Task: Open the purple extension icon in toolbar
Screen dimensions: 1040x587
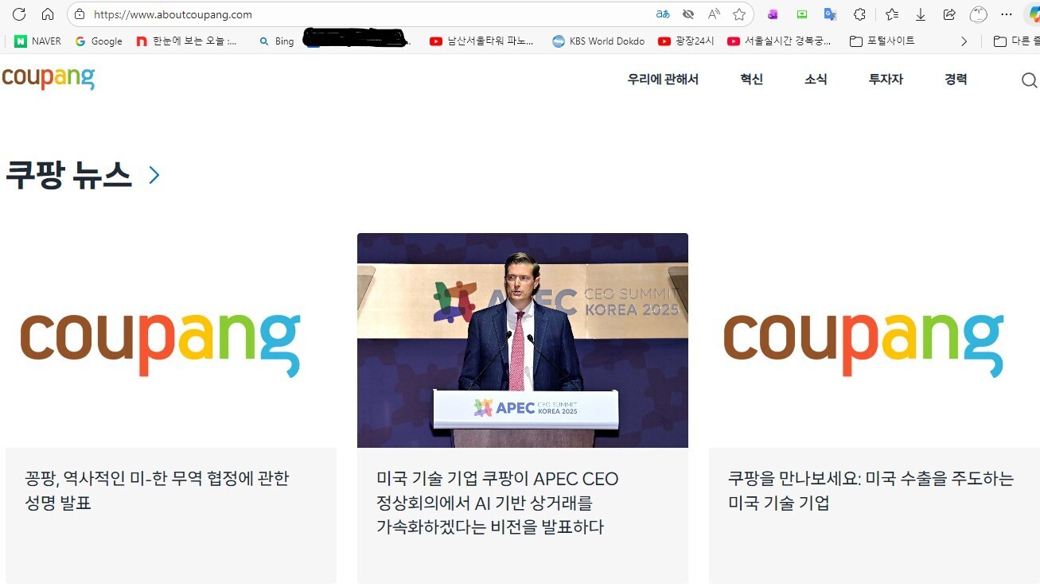Action: (x=773, y=14)
